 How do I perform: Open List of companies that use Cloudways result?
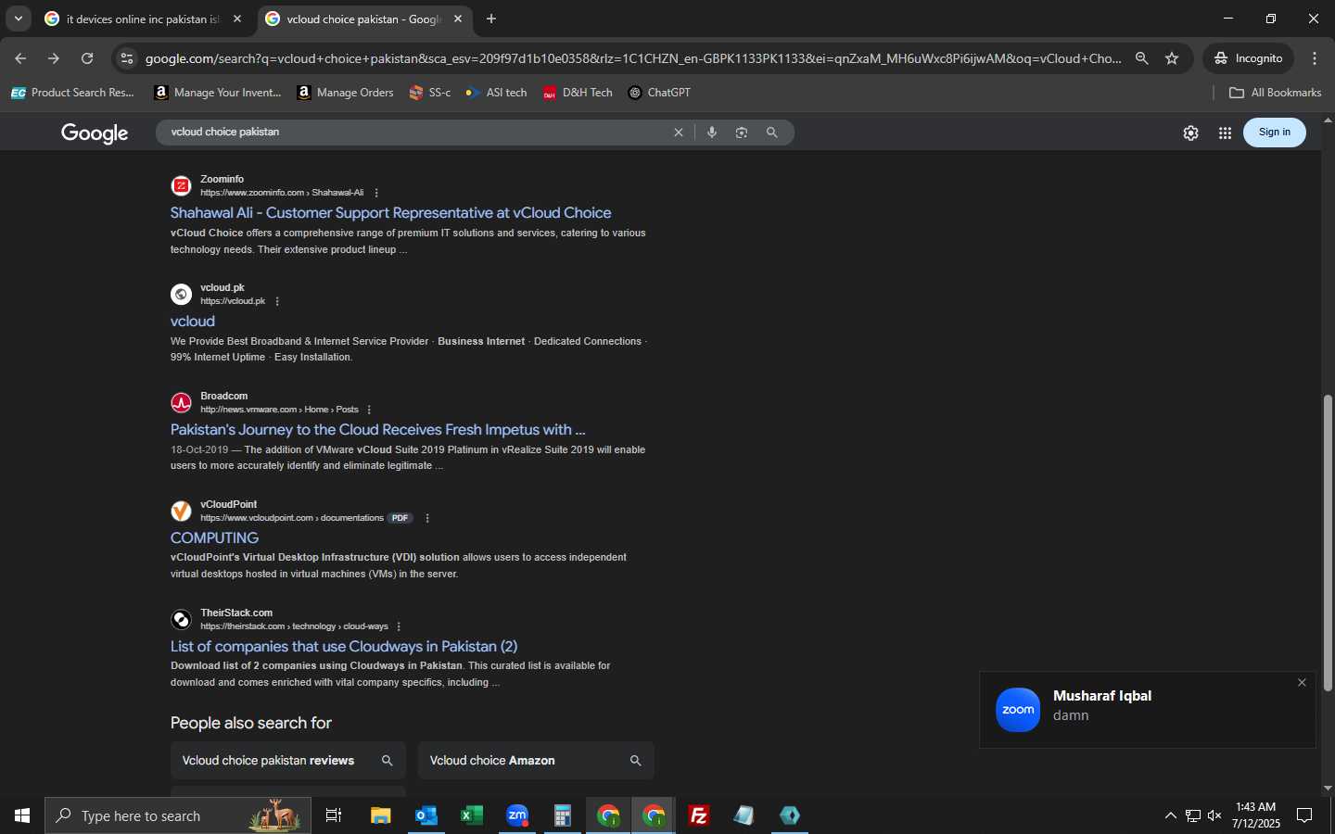coord(344,646)
